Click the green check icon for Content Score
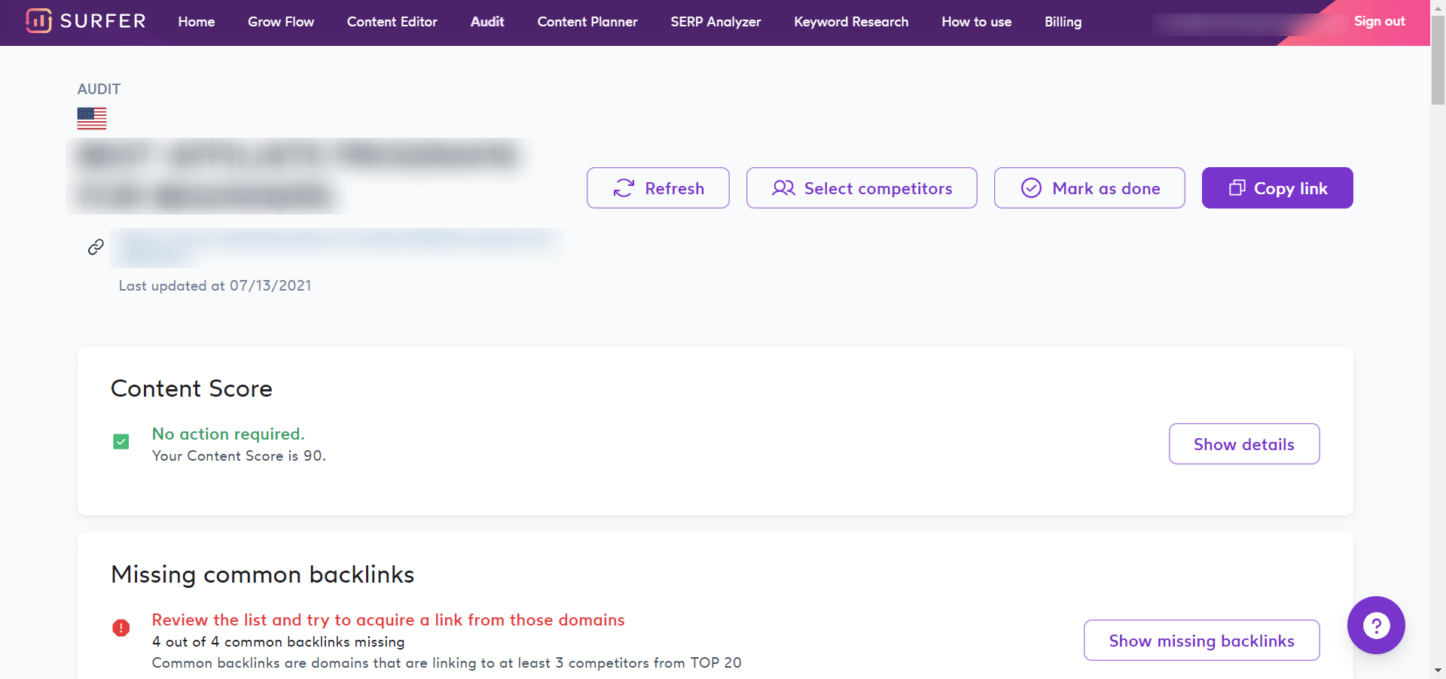 click(120, 441)
